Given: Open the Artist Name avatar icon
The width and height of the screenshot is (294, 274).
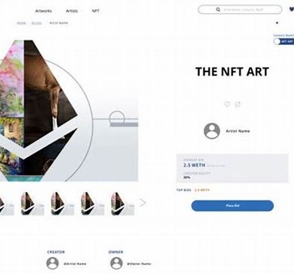Looking at the screenshot, I should (212, 131).
